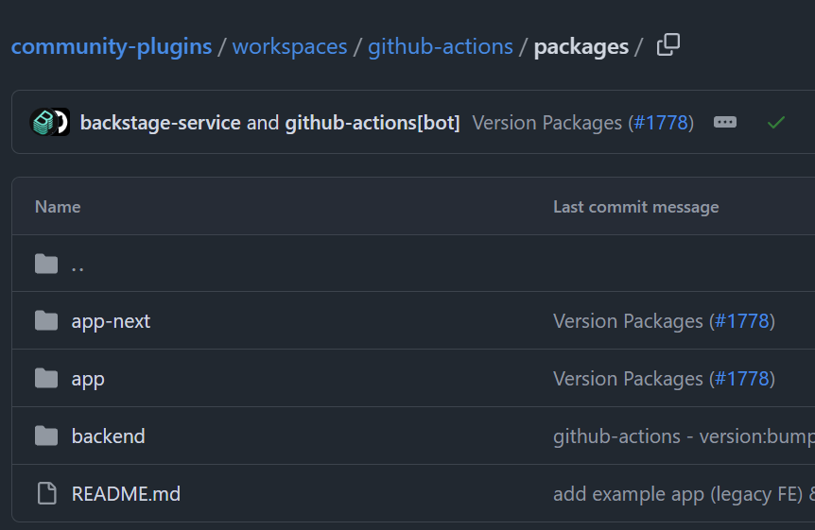Go to the workspaces breadcrumb

click(x=289, y=46)
